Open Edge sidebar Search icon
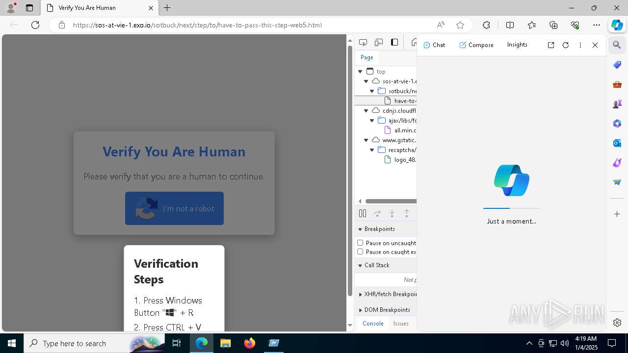 point(617,45)
